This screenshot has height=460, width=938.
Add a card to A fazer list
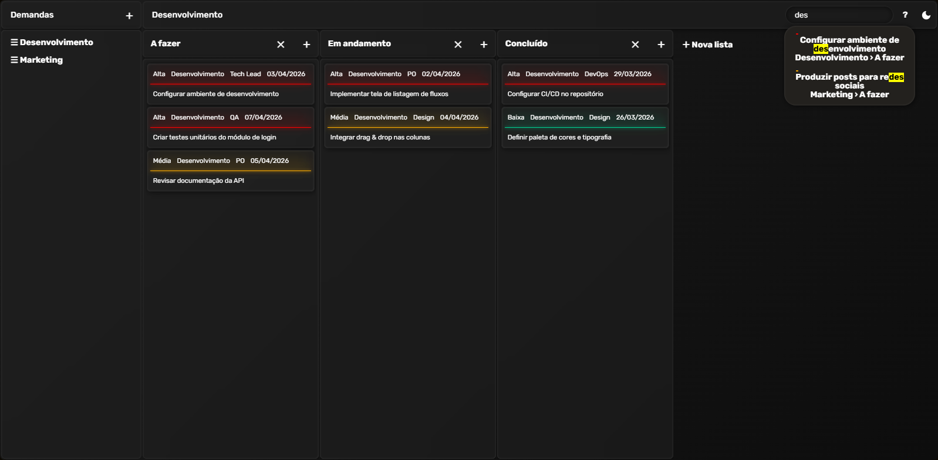306,45
